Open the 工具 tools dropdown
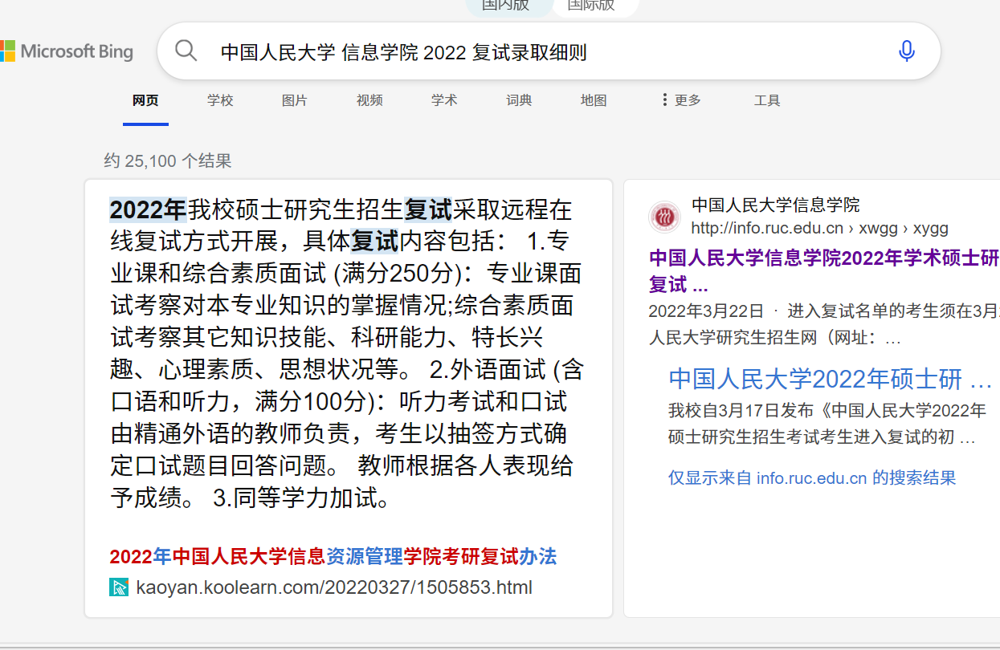This screenshot has height=650, width=1000. [767, 100]
